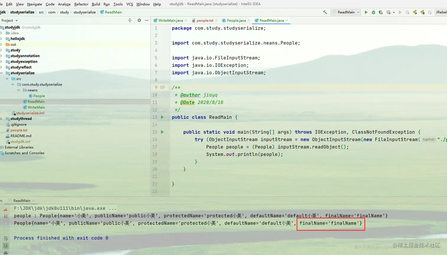Select the People class in project tree
This screenshot has height=255, width=447.
pyautogui.click(x=39, y=96)
